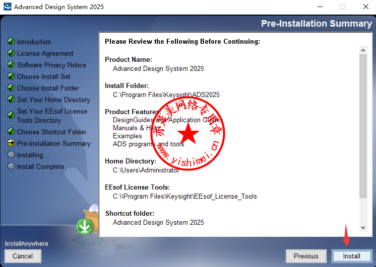Viewport: 376px width, 267px height.
Task: Select the Choose Shortcut Folder step label
Action: (52, 132)
